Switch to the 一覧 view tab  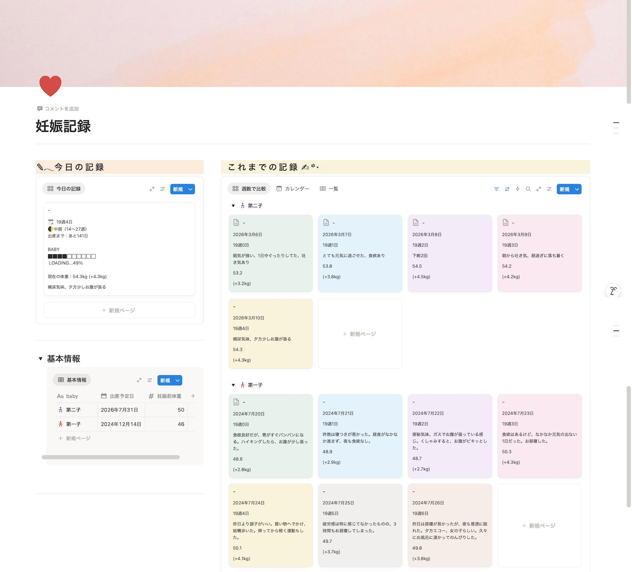pyautogui.click(x=329, y=189)
